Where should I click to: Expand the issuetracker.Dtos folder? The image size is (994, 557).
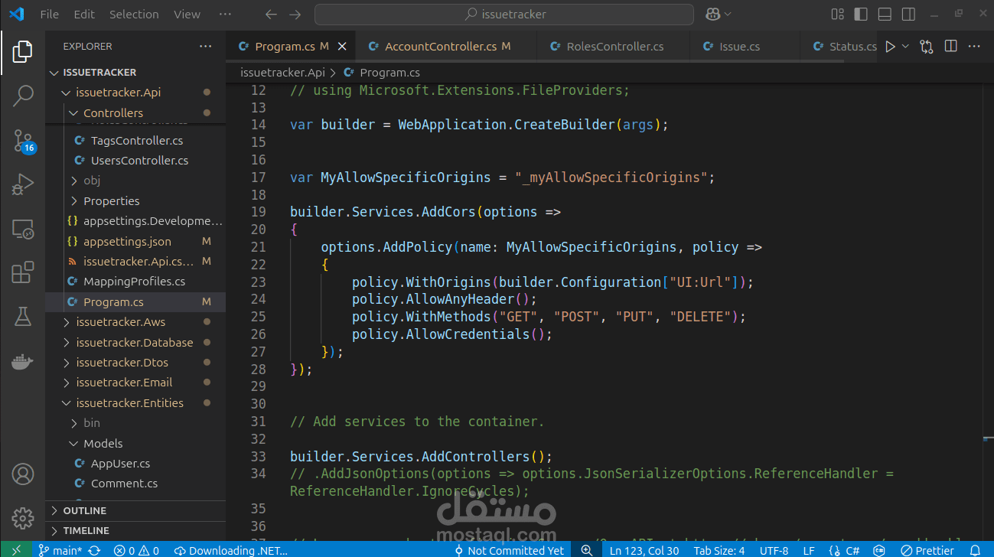pyautogui.click(x=135, y=363)
